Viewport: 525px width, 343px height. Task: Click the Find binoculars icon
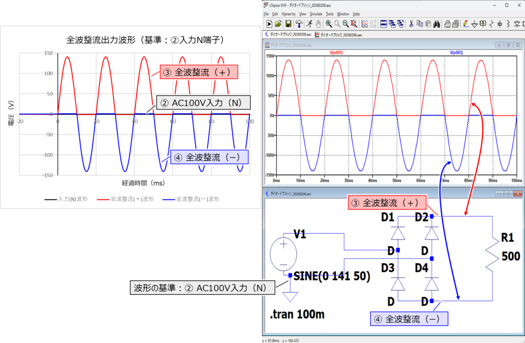point(436,24)
